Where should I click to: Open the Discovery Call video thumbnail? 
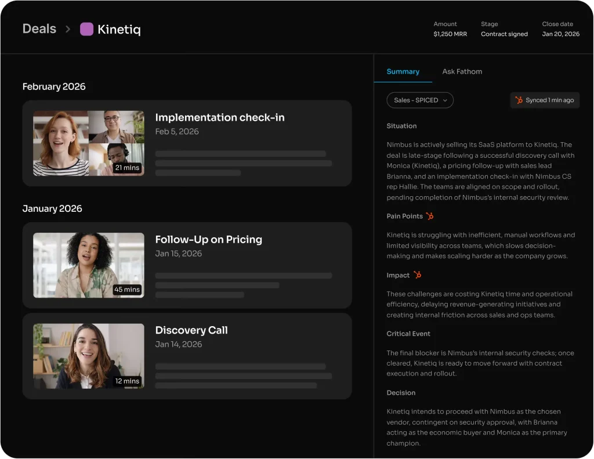tap(88, 356)
